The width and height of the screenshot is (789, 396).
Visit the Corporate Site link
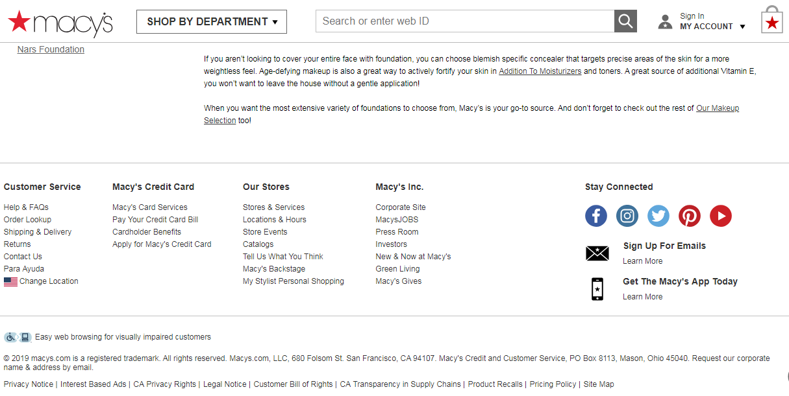click(x=401, y=207)
